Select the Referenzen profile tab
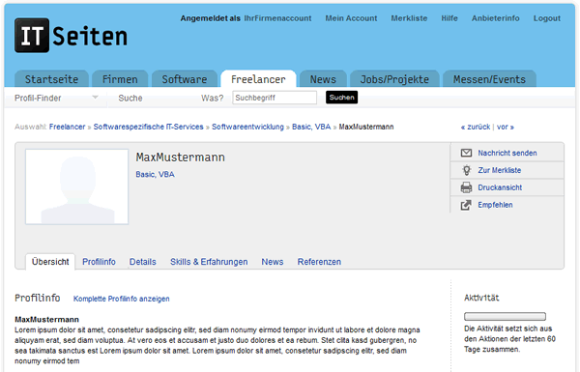This screenshot has height=372, width=580. (x=319, y=262)
